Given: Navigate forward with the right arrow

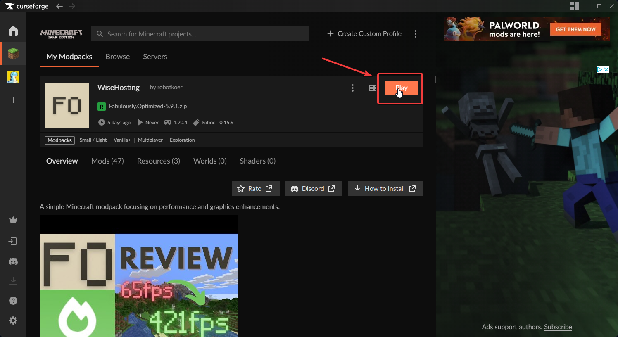Looking at the screenshot, I should click(72, 6).
